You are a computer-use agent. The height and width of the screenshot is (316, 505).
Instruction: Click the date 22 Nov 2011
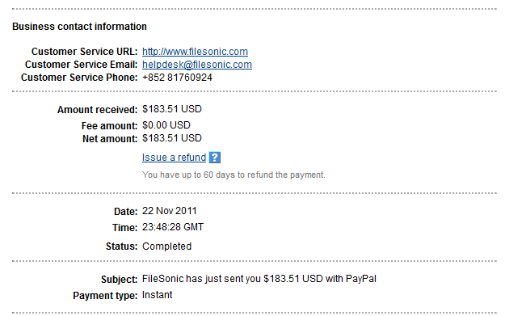click(170, 211)
